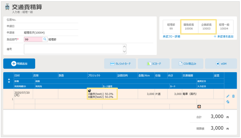The height and width of the screenshot is (138, 241).
Task: Click the copy icon below the pencil icon
Action: click(x=228, y=102)
